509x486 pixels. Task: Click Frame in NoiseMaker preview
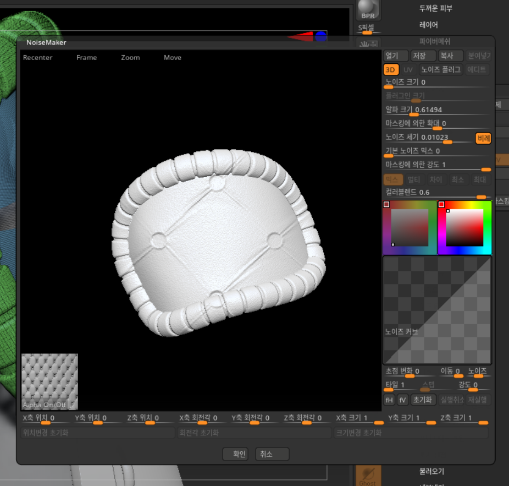tap(87, 58)
